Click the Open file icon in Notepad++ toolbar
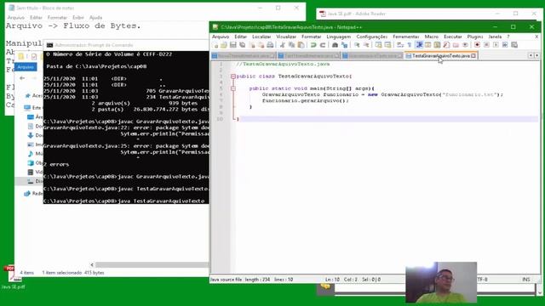Viewport: 545px width, 306px height. pyautogui.click(x=224, y=45)
